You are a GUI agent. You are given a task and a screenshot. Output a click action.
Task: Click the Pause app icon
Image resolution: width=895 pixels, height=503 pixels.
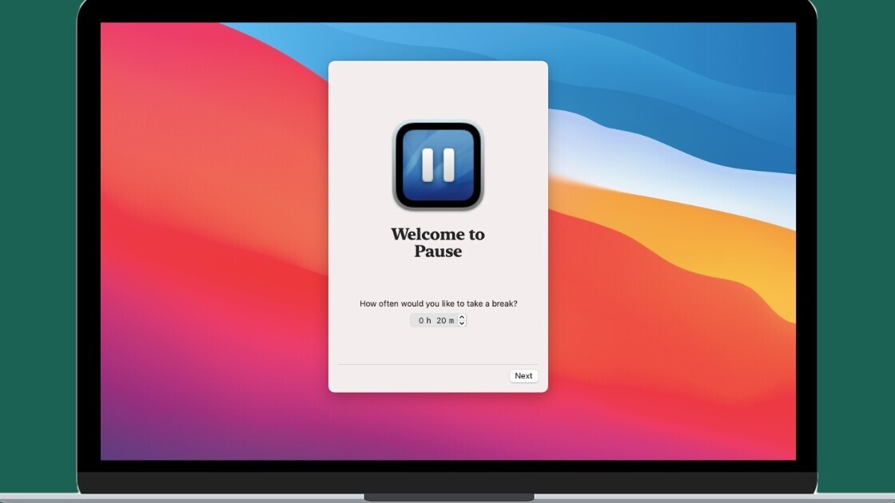(438, 164)
